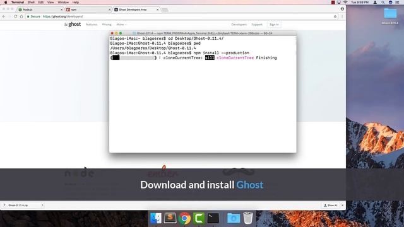The width and height of the screenshot is (404, 227).
Task: Go back in Chrome
Action: pos(4,16)
